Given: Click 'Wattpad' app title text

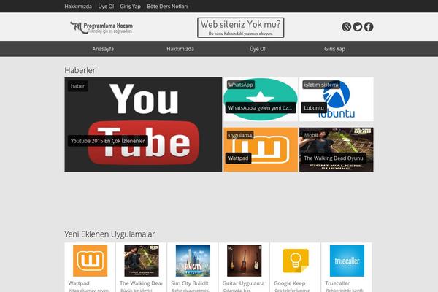Looking at the screenshot, I should pyautogui.click(x=79, y=283).
